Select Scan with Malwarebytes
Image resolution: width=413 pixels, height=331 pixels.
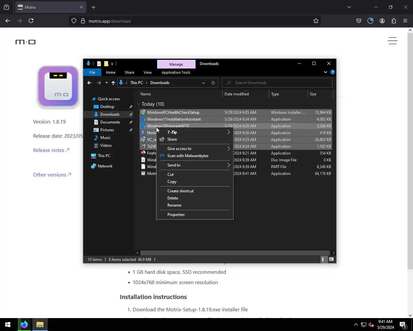pos(195,155)
